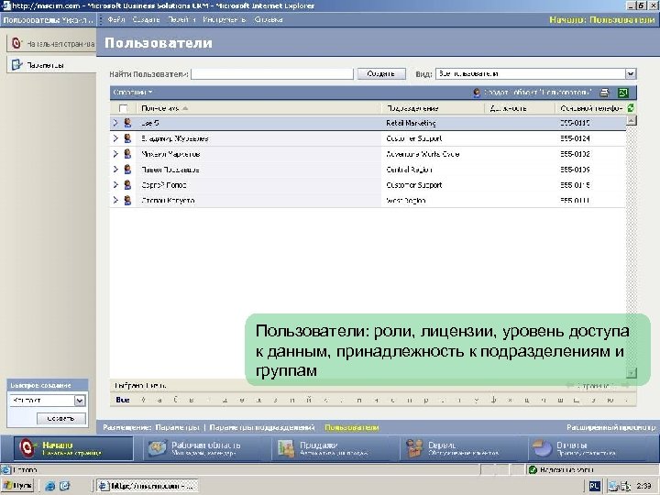Sort by the Должность column header
Viewport: 660px width, 495px height.
pos(508,108)
